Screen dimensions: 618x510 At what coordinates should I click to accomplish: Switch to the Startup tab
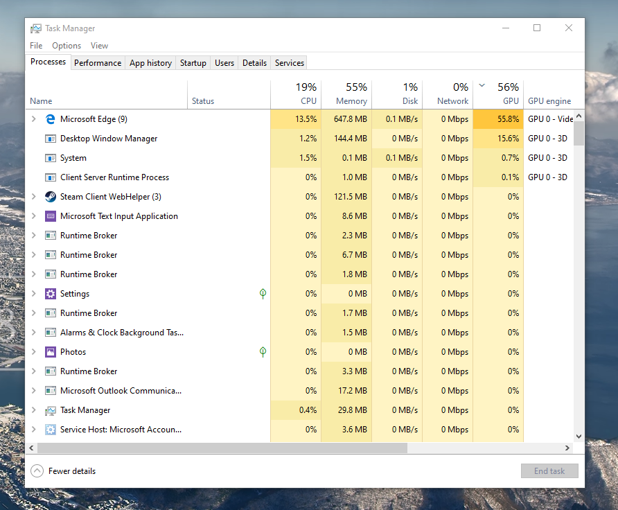pos(193,63)
